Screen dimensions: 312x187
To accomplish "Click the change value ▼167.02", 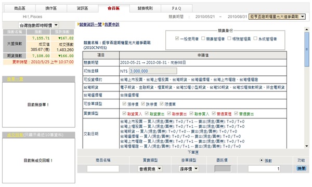I will point(66,38).
